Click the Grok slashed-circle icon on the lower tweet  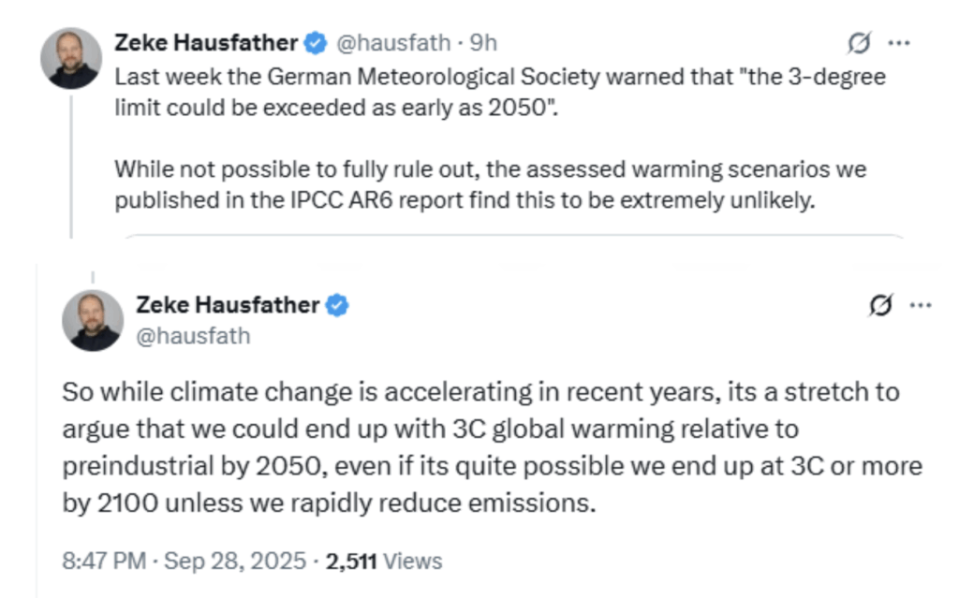coord(880,304)
